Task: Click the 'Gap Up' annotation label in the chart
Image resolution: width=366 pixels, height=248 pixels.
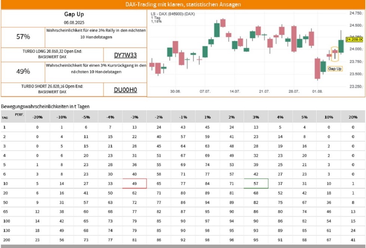Action: point(335,69)
